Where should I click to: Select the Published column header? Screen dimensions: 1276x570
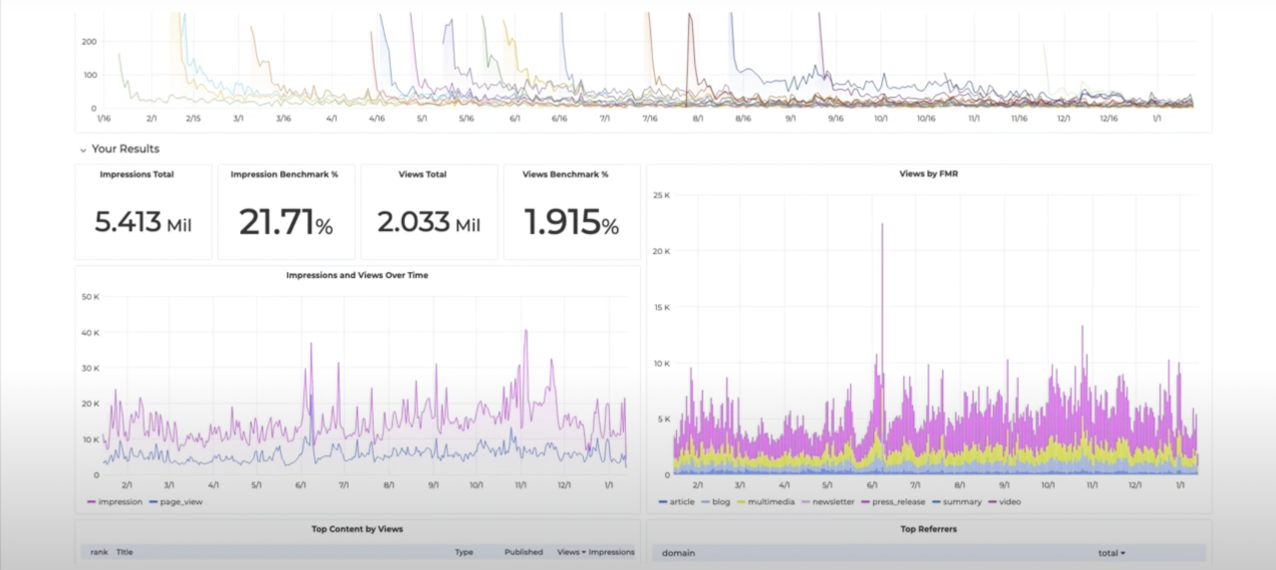[523, 552]
